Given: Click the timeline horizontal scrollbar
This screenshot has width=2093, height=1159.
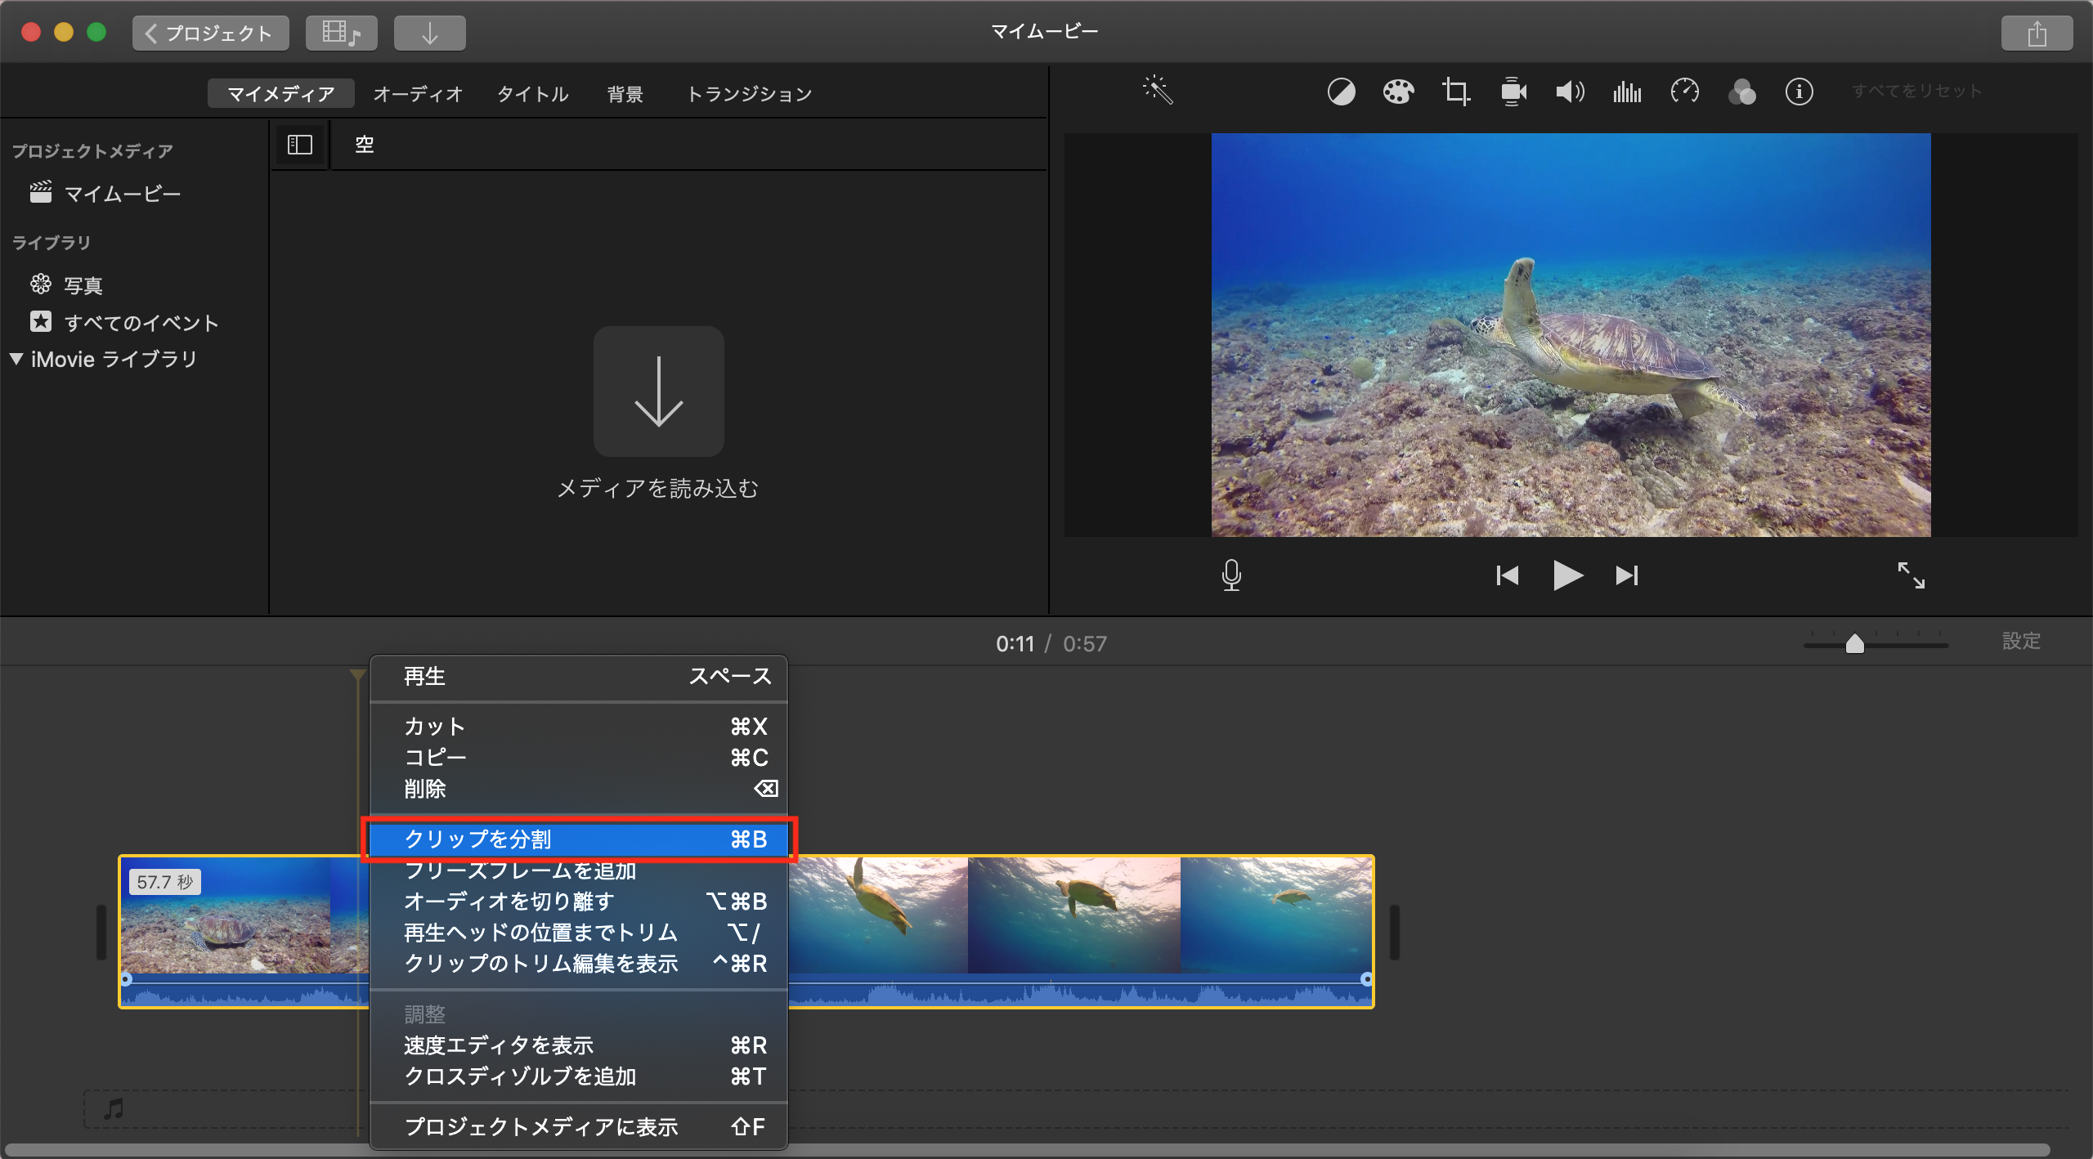Looking at the screenshot, I should click(1029, 1151).
